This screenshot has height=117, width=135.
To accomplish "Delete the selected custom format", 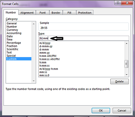I will pos(119,81).
